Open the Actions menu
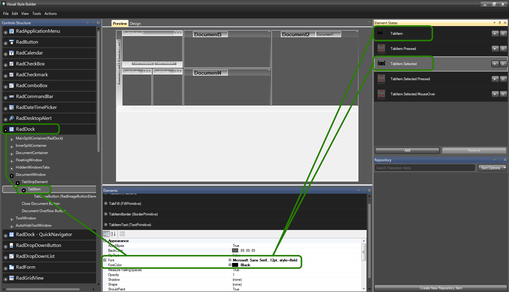 point(51,14)
